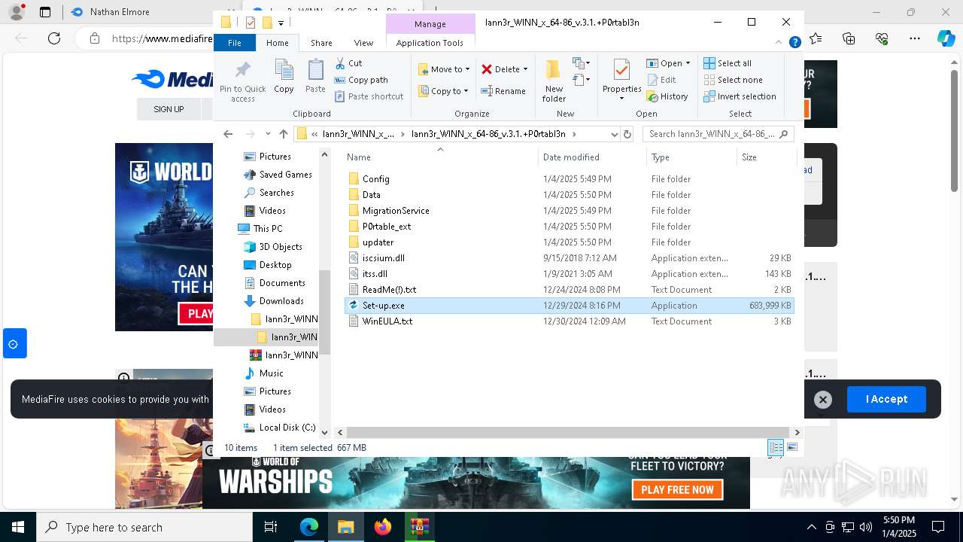Viewport: 963px width, 542px height.
Task: Click the Manage contextual tab
Action: pos(430,24)
